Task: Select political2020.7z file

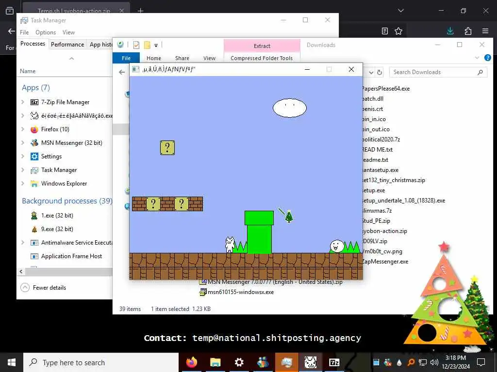Action: (x=381, y=139)
